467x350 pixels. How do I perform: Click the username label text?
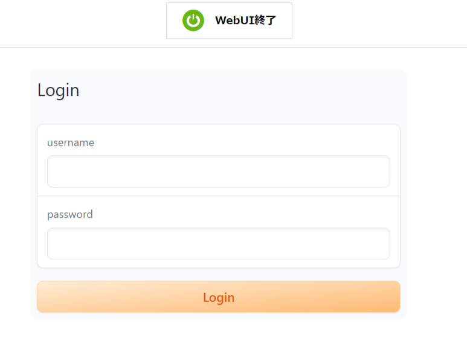click(x=71, y=143)
